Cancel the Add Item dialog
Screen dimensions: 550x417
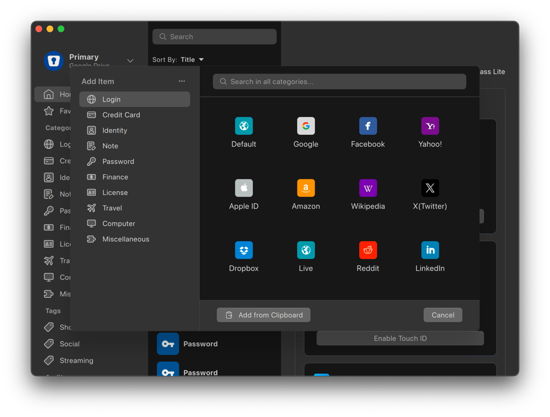point(443,315)
